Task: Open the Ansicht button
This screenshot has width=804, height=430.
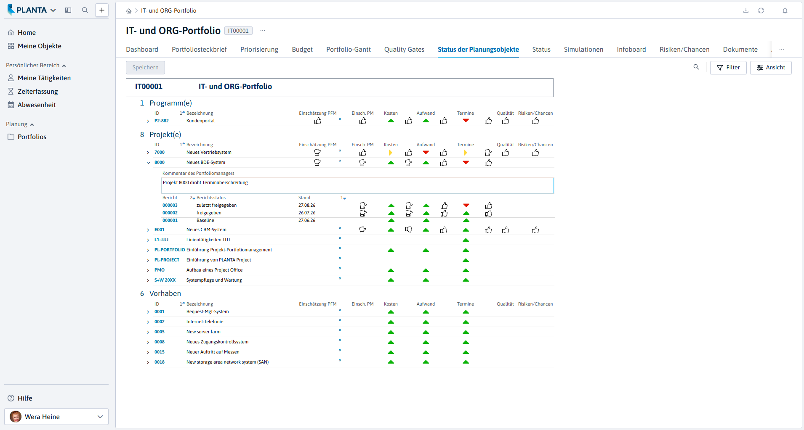Action: click(771, 67)
